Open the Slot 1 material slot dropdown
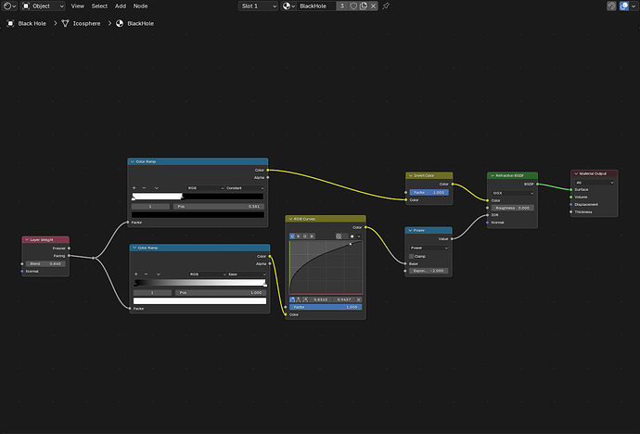The image size is (640, 434). 258,6
